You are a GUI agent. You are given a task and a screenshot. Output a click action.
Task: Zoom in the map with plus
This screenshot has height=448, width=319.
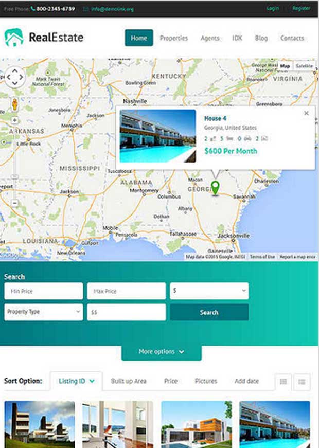click(15, 120)
